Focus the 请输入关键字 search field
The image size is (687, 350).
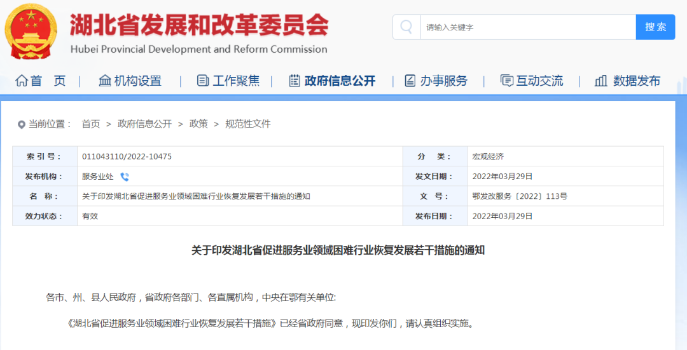click(x=528, y=27)
